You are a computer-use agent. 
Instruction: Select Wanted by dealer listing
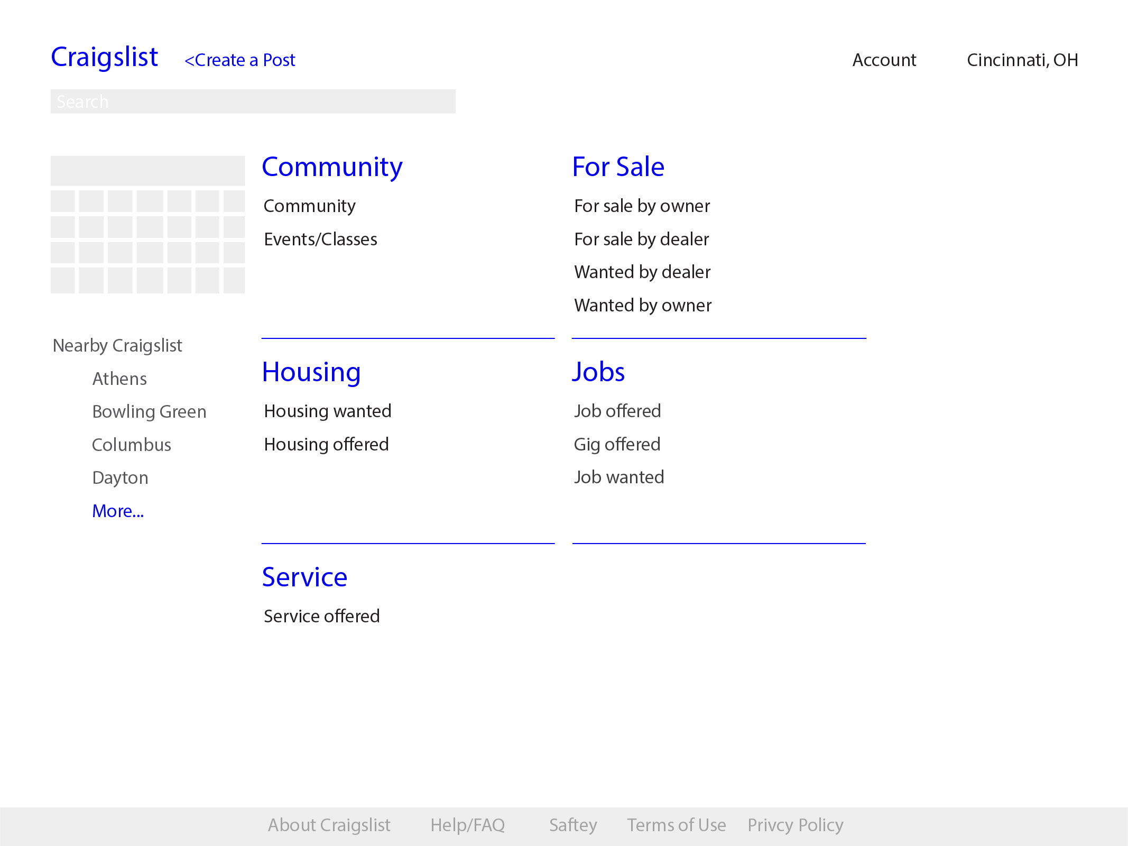[642, 272]
